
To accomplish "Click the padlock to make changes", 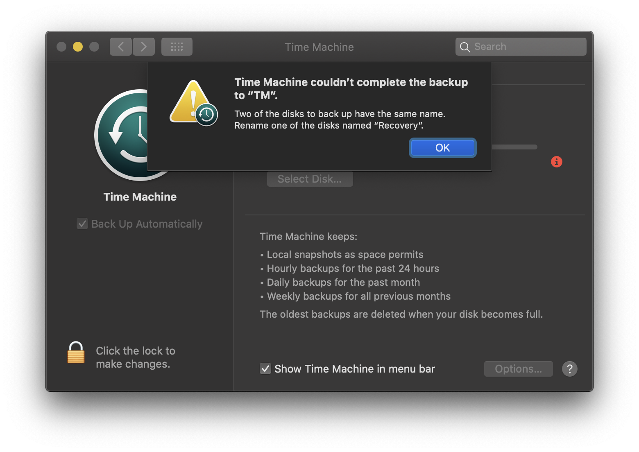I will pos(76,353).
